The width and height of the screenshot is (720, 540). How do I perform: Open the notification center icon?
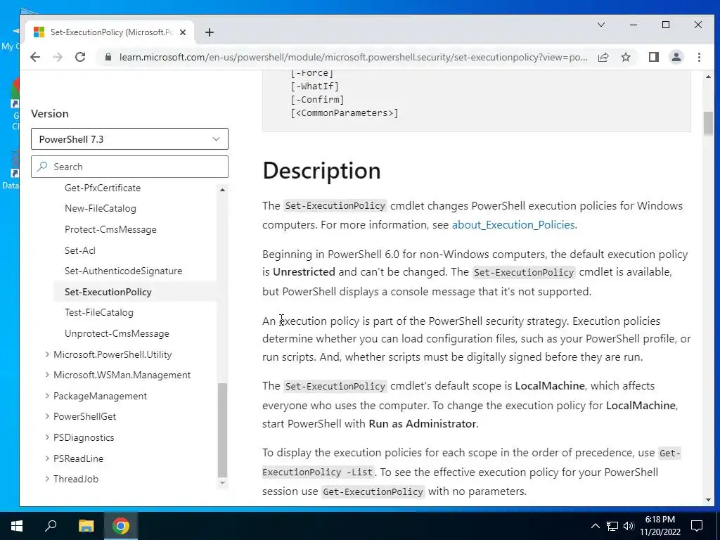(x=697, y=526)
